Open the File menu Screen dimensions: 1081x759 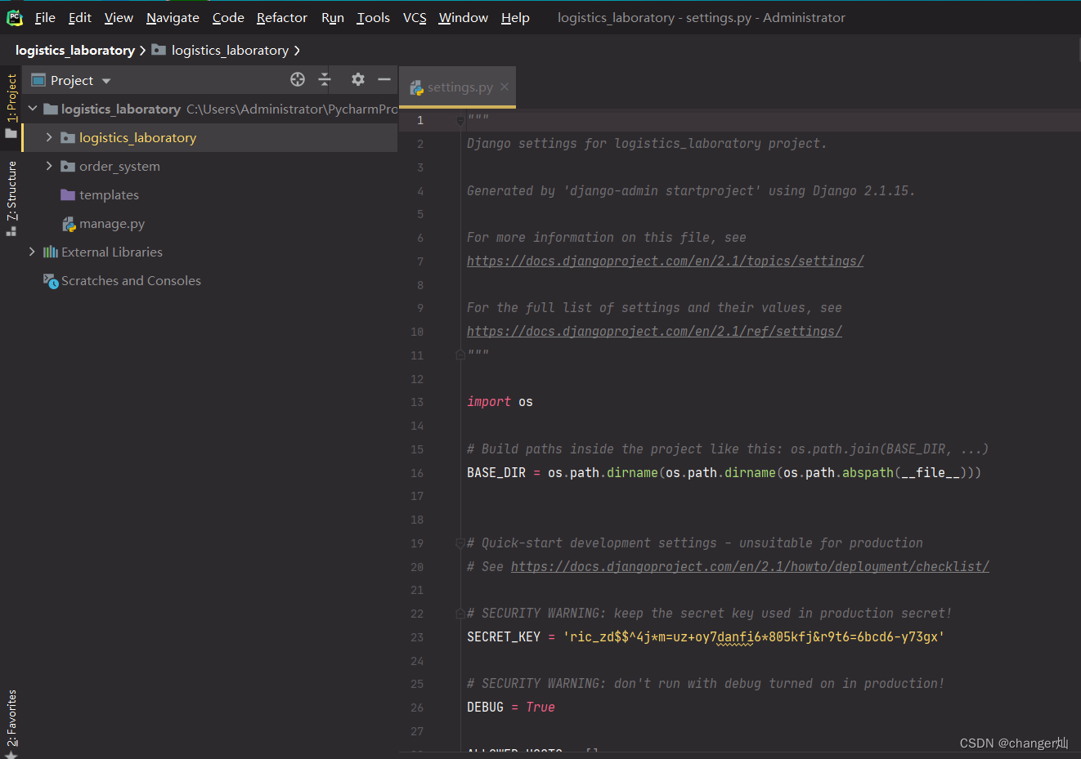coord(45,18)
